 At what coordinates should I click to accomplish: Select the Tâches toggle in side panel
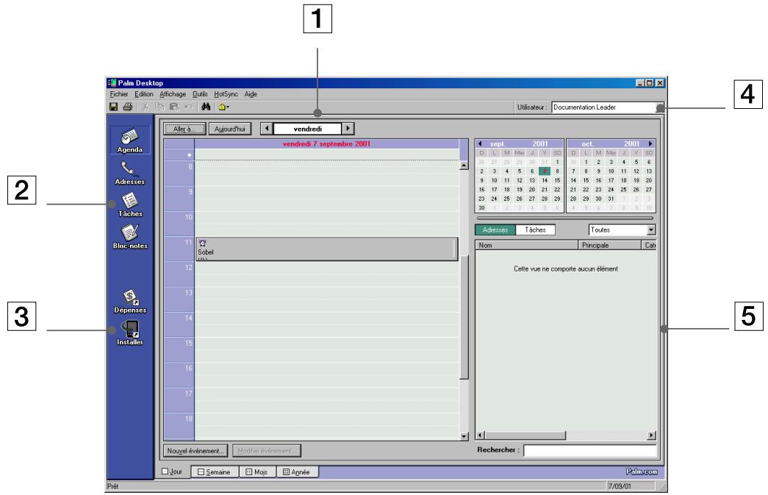coord(535,230)
